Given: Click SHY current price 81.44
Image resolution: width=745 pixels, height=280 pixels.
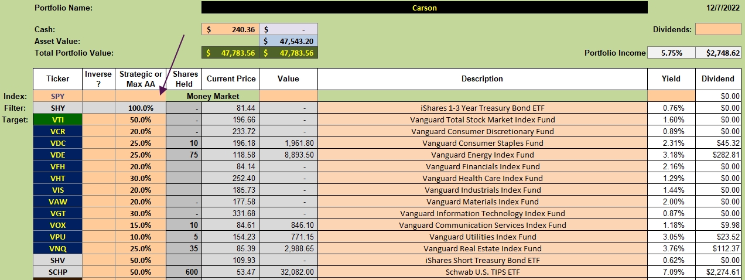Looking at the screenshot, I should pyautogui.click(x=230, y=108).
